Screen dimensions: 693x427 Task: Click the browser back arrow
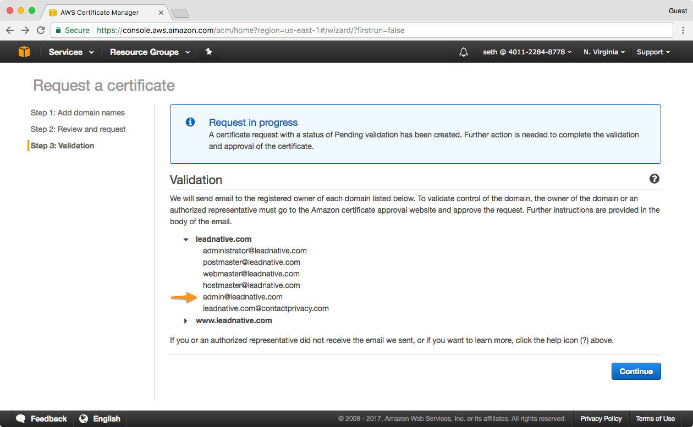[10, 30]
